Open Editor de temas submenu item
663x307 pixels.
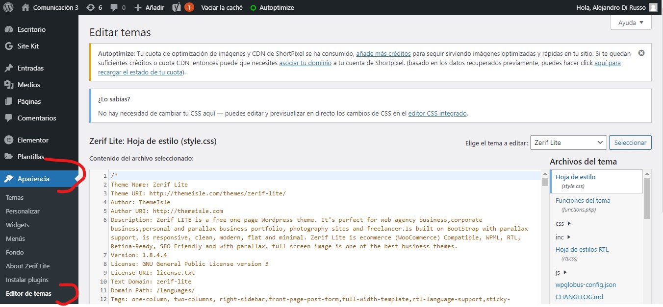pos(28,293)
